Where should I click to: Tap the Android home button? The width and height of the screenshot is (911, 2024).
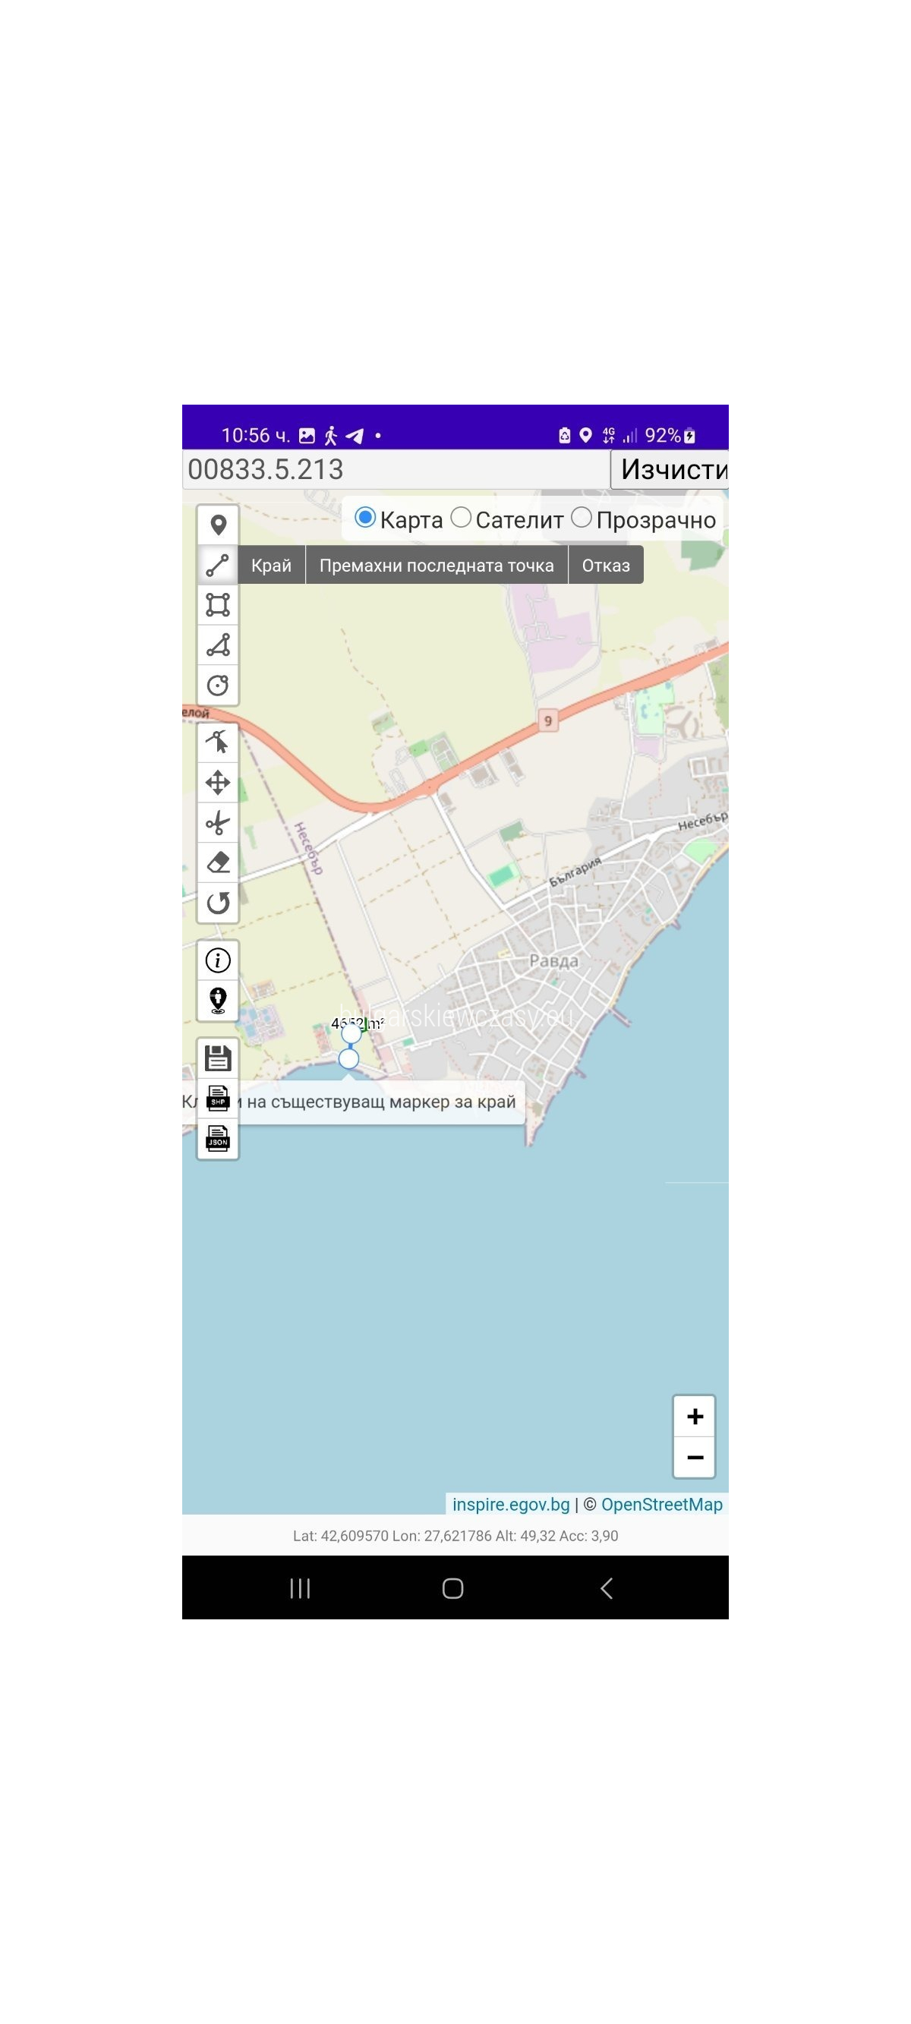click(x=452, y=1588)
